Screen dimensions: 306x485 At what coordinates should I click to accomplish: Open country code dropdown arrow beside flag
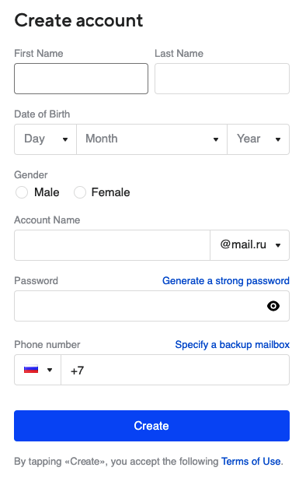[50, 370]
